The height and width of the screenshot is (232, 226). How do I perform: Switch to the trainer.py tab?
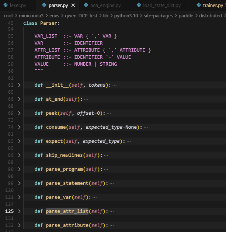[x=213, y=5]
